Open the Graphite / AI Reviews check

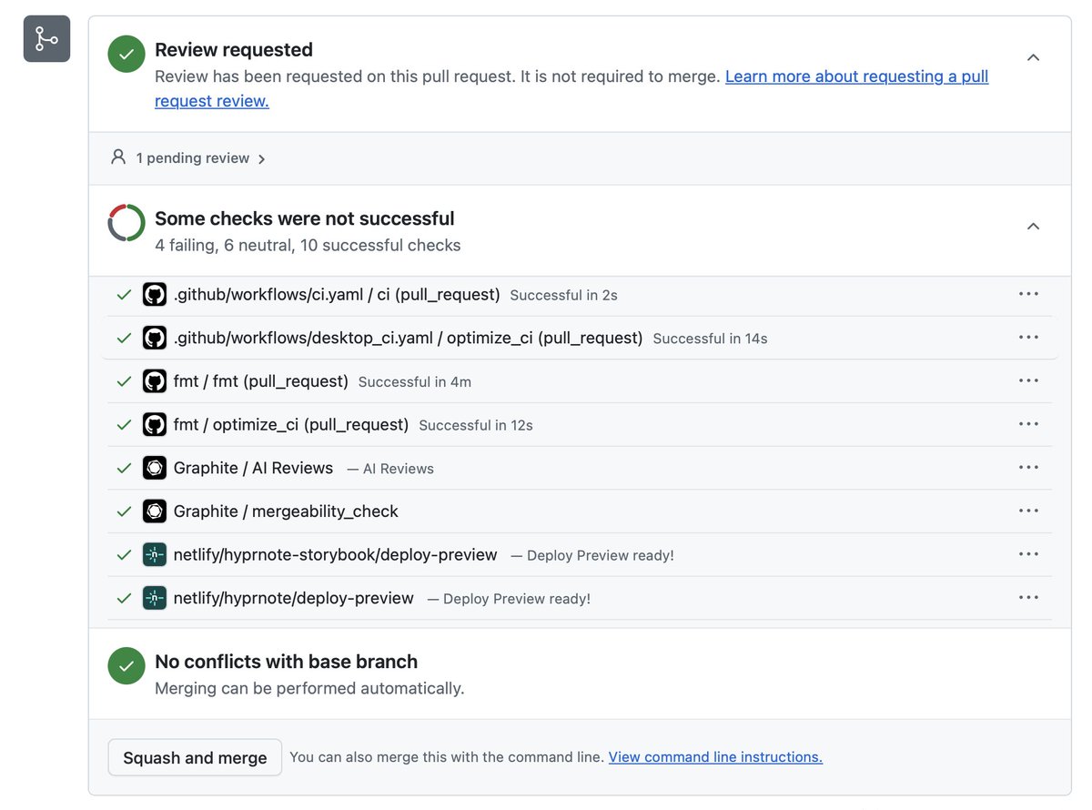click(x=253, y=468)
